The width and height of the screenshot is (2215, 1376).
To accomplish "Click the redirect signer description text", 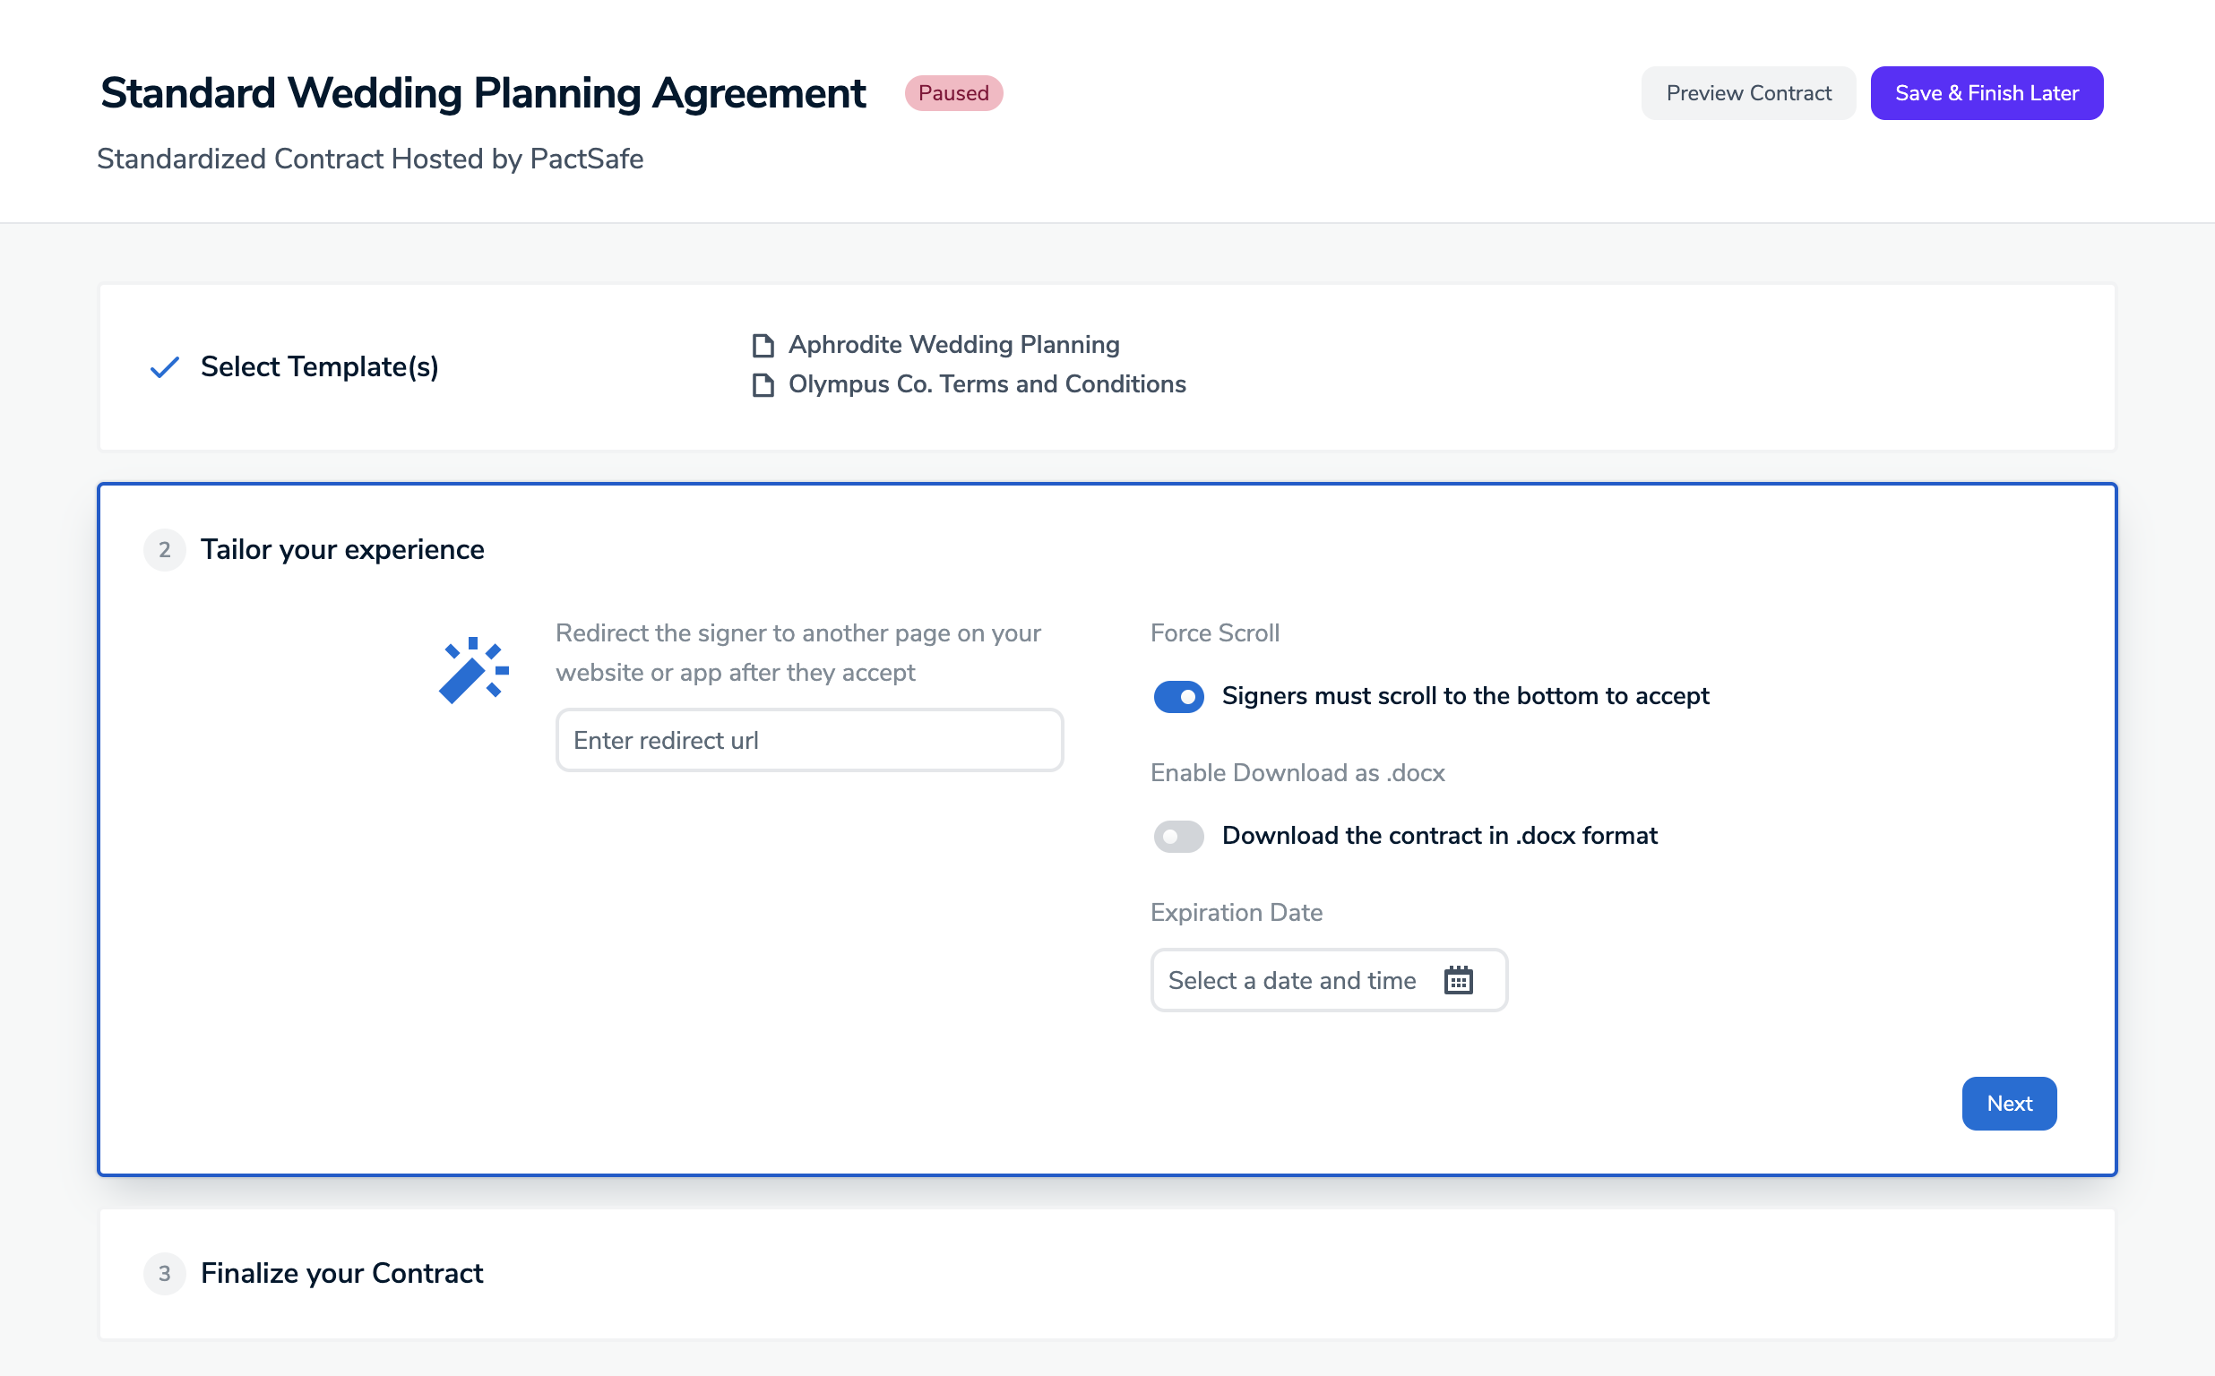I will coord(798,652).
